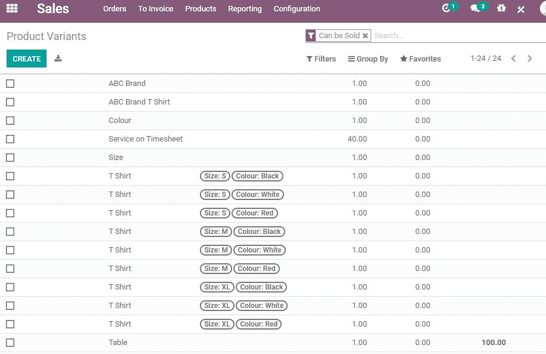Open the Orders menu
Image resolution: width=546 pixels, height=354 pixels.
point(115,9)
